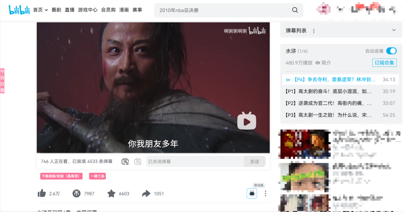The width and height of the screenshot is (403, 212).
Task: Click 下载视频/封面 pink button
Action: (61, 176)
